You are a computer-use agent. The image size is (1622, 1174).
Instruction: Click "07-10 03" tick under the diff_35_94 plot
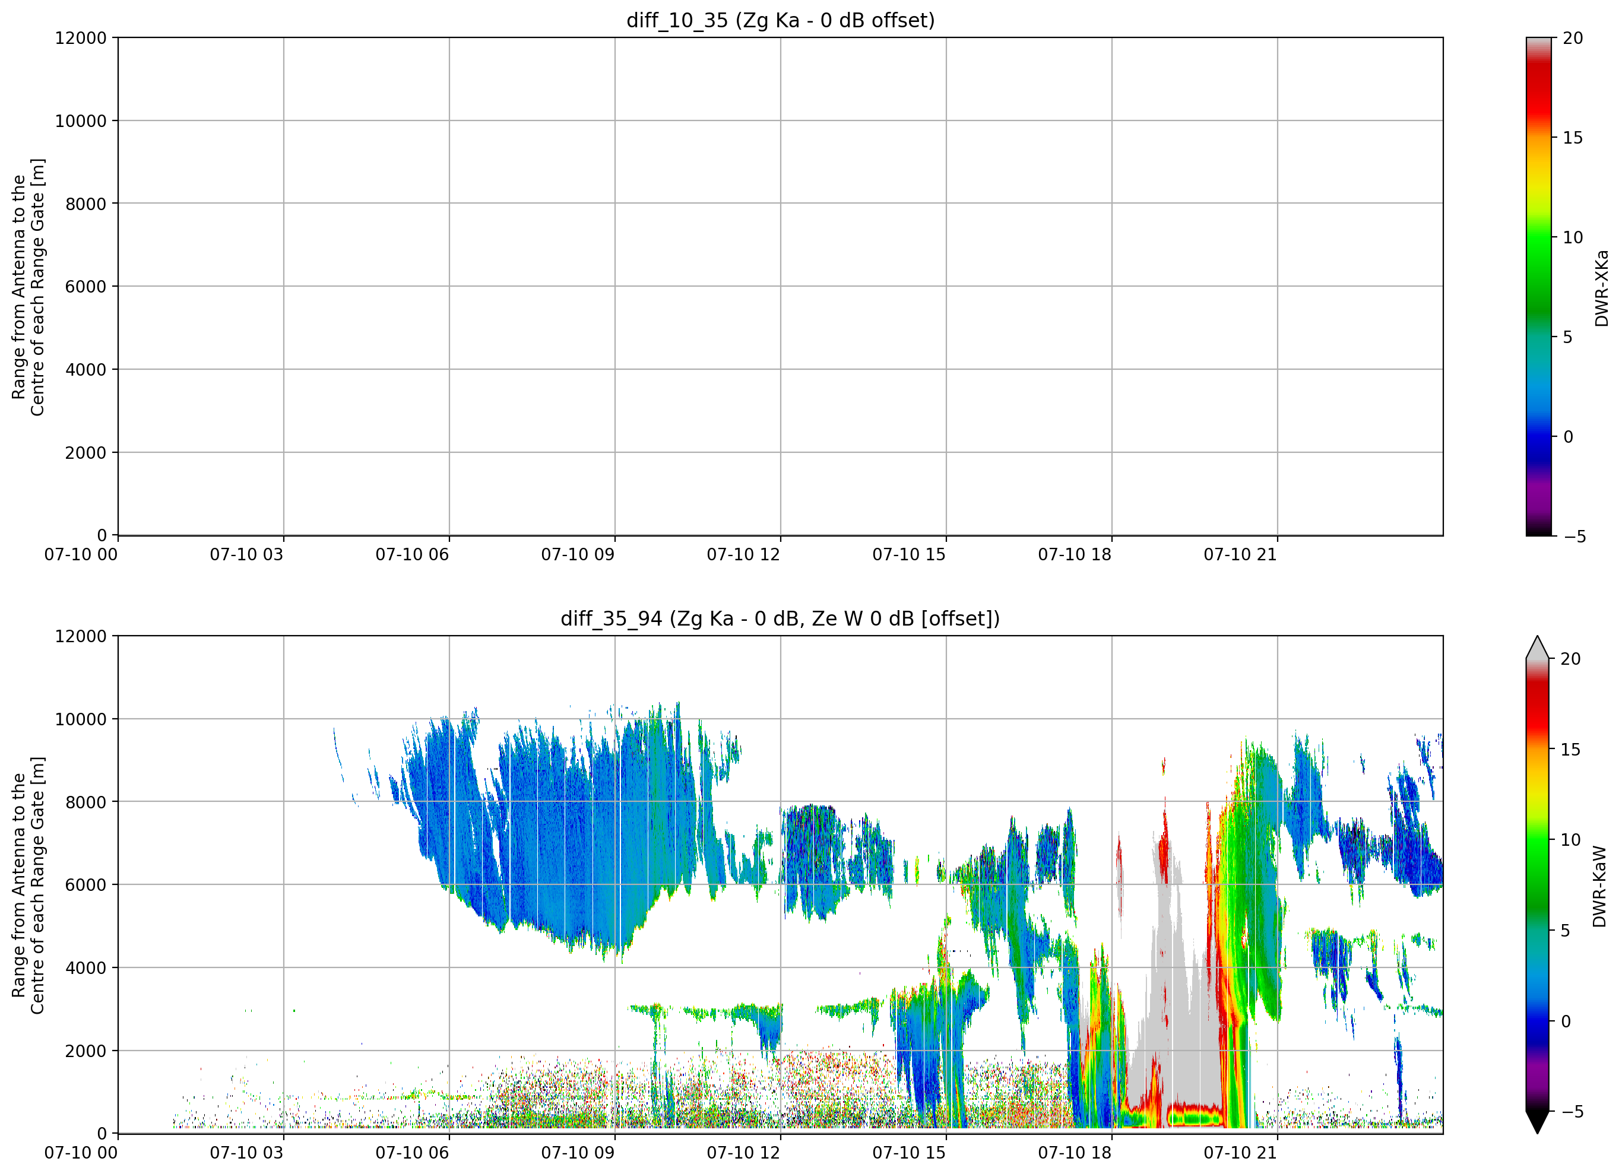(x=247, y=1153)
